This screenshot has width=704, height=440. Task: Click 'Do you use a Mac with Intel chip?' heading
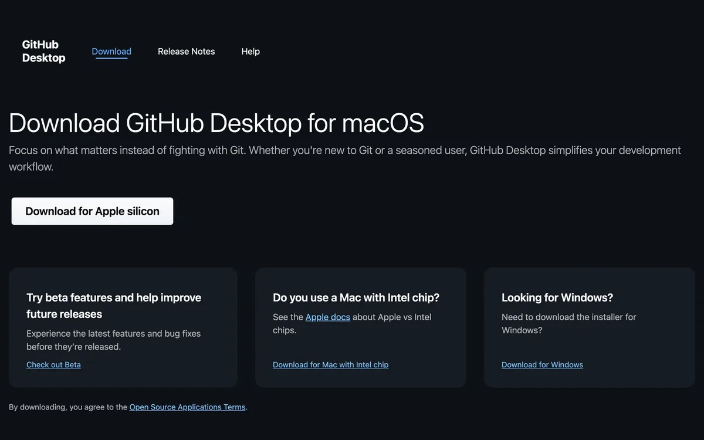tap(356, 297)
